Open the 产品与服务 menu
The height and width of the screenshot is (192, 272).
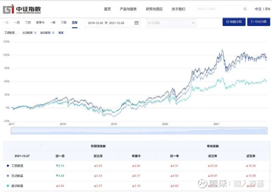pyautogui.click(x=128, y=9)
